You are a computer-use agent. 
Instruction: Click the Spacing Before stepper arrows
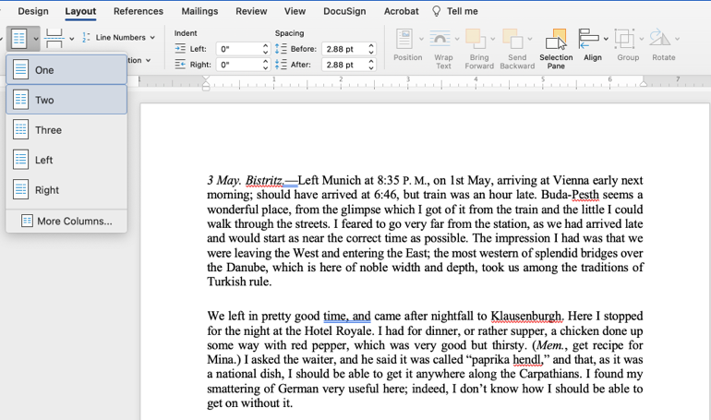pos(371,49)
